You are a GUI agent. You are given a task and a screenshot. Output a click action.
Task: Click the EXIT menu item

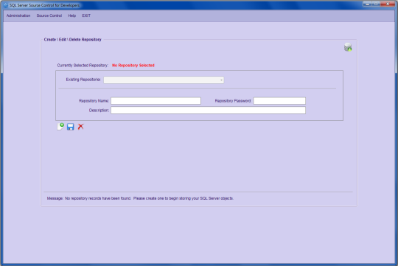coord(86,15)
